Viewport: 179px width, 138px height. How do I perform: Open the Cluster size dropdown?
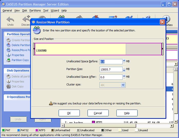point(123,85)
